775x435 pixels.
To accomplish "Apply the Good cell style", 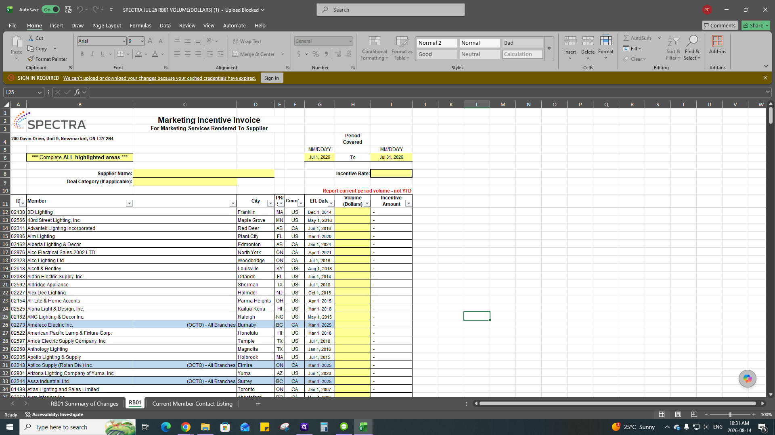I will (437, 54).
